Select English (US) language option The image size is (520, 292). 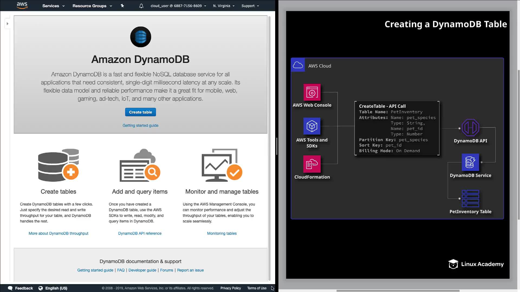[x=56, y=288]
